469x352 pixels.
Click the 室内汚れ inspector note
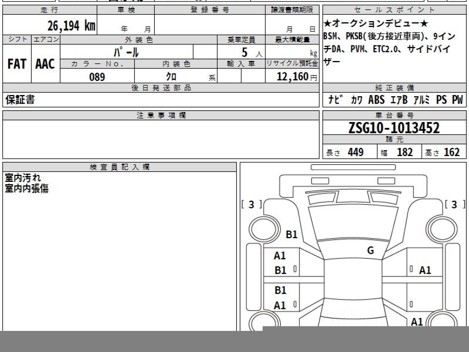23,178
